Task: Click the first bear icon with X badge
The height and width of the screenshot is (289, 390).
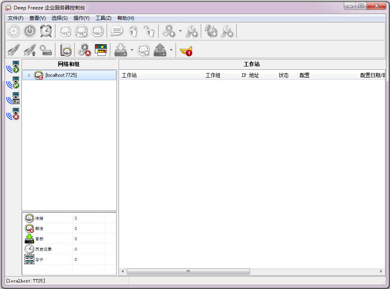Action: [x=65, y=31]
